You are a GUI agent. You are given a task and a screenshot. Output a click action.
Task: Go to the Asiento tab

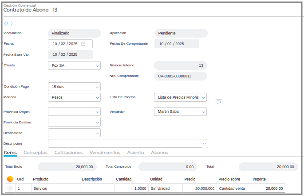coord(135,153)
